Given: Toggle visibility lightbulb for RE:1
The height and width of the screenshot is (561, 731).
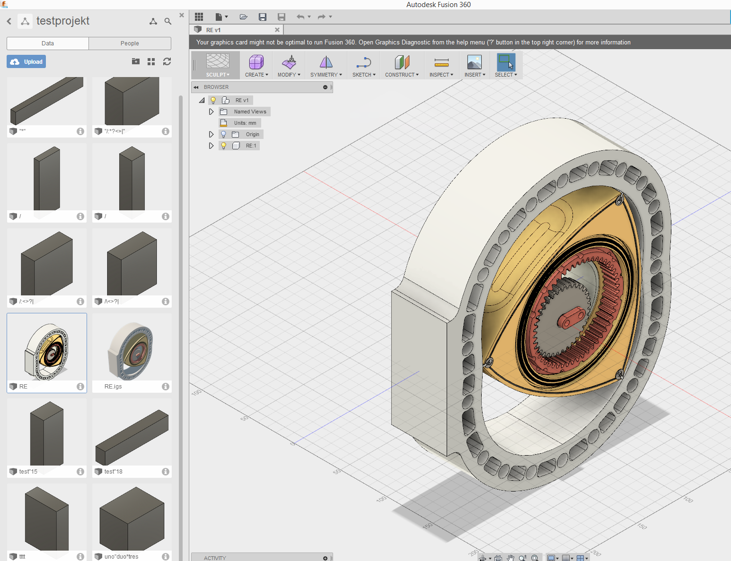Looking at the screenshot, I should [224, 146].
